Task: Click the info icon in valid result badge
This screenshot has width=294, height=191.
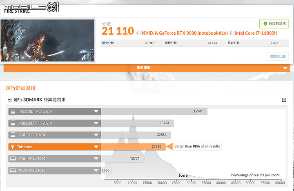Action: (x=265, y=24)
